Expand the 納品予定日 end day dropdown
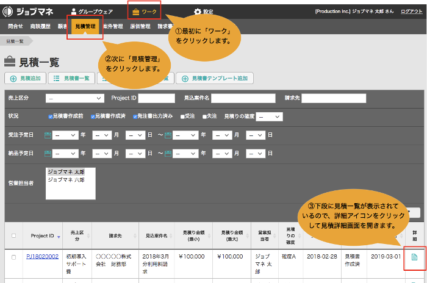Viewport: 427px width, 283px height. [256, 154]
